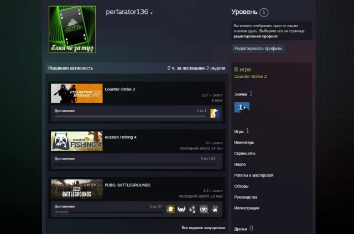This screenshot has height=234, width=354.
Task: Open Работы в мастерской section
Action: (254, 175)
